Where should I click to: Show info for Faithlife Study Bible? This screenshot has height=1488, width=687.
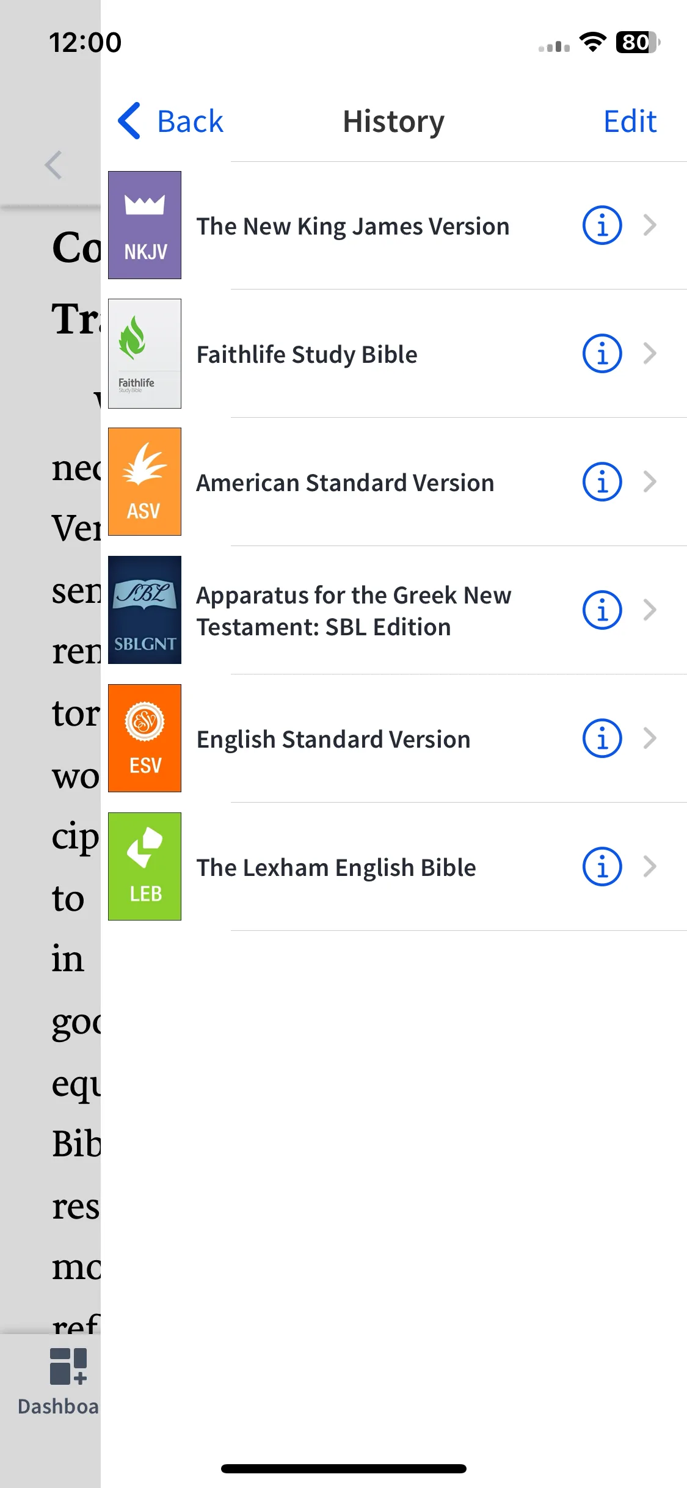602,354
